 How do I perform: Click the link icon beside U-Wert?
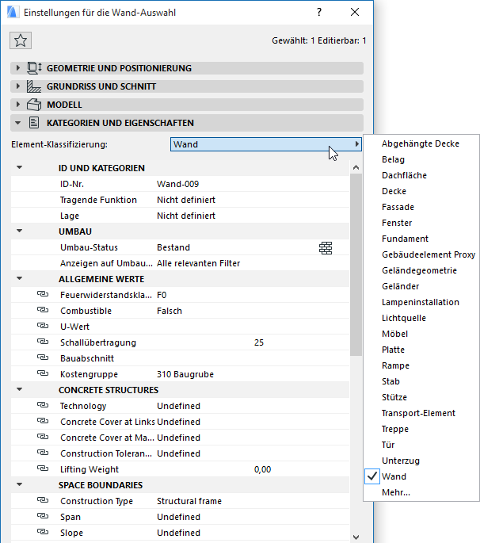pos(43,327)
